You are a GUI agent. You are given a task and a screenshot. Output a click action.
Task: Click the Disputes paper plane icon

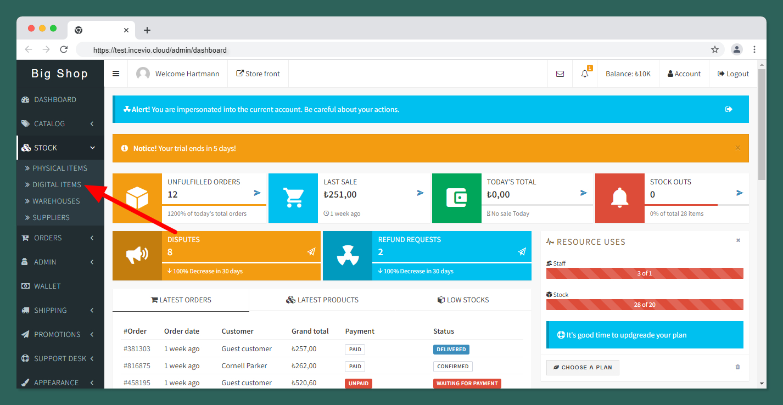[311, 252]
